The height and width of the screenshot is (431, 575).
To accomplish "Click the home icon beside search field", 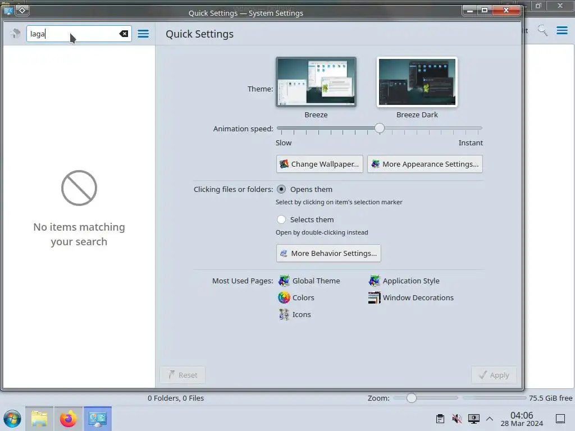I will coord(15,33).
